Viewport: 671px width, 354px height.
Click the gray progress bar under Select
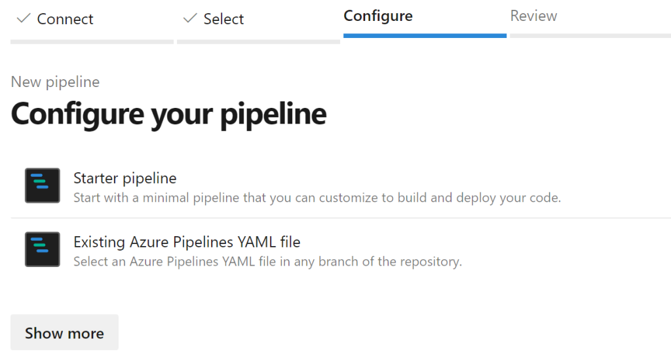[x=258, y=42]
